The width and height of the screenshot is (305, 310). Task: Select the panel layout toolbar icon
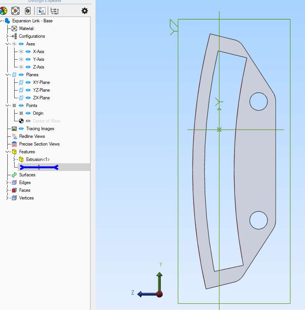coord(41,11)
